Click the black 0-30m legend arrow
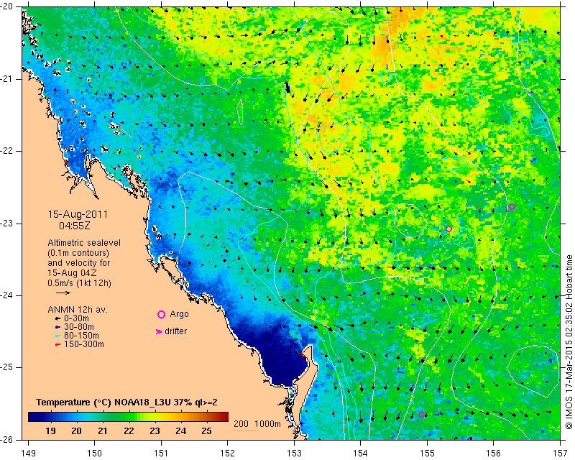Screen dimensions: 575x460 click(57, 319)
